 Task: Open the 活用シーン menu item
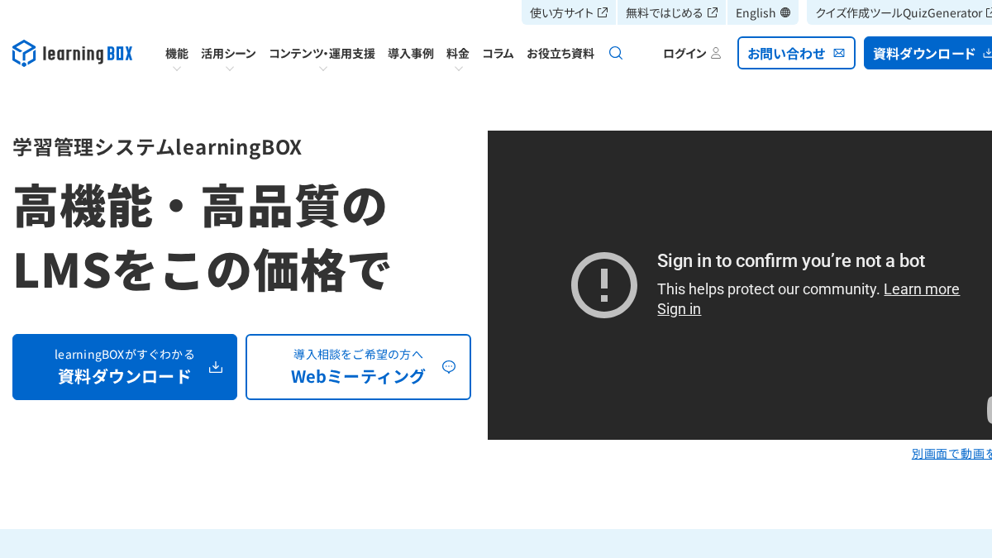pyautogui.click(x=229, y=53)
